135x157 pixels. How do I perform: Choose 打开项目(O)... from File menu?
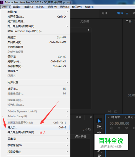click(35, 17)
